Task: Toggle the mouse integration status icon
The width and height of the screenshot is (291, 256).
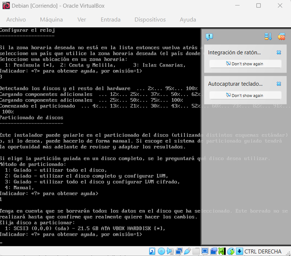Action: pyautogui.click(x=231, y=251)
